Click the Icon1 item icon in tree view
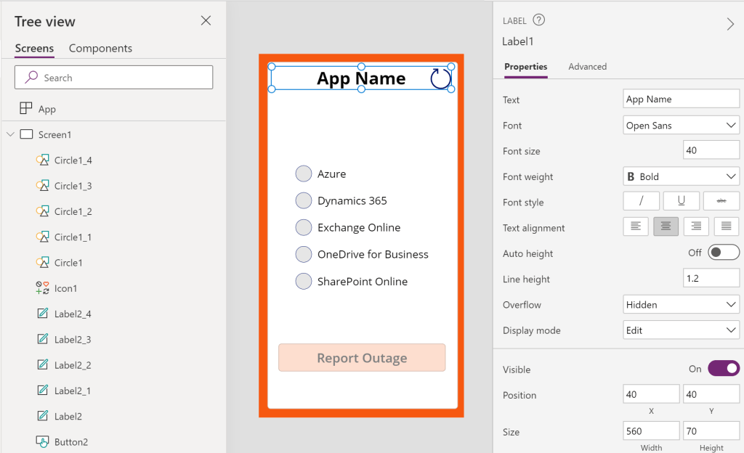The image size is (744, 453). click(x=43, y=288)
